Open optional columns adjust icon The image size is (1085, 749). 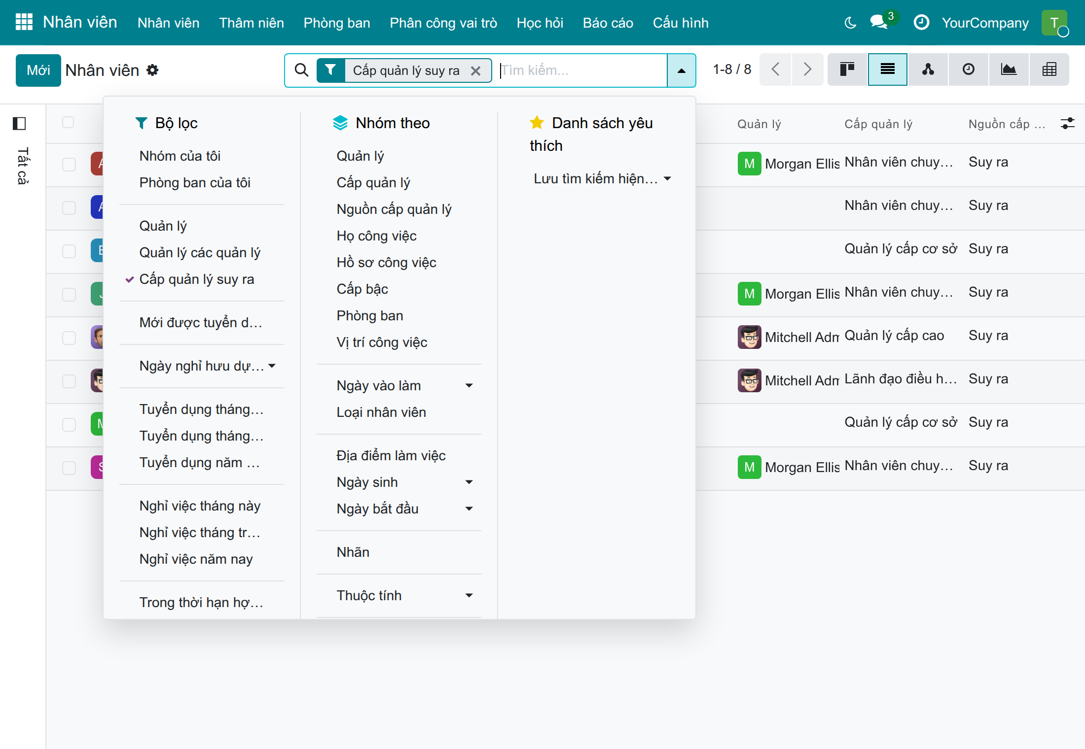coord(1067,123)
